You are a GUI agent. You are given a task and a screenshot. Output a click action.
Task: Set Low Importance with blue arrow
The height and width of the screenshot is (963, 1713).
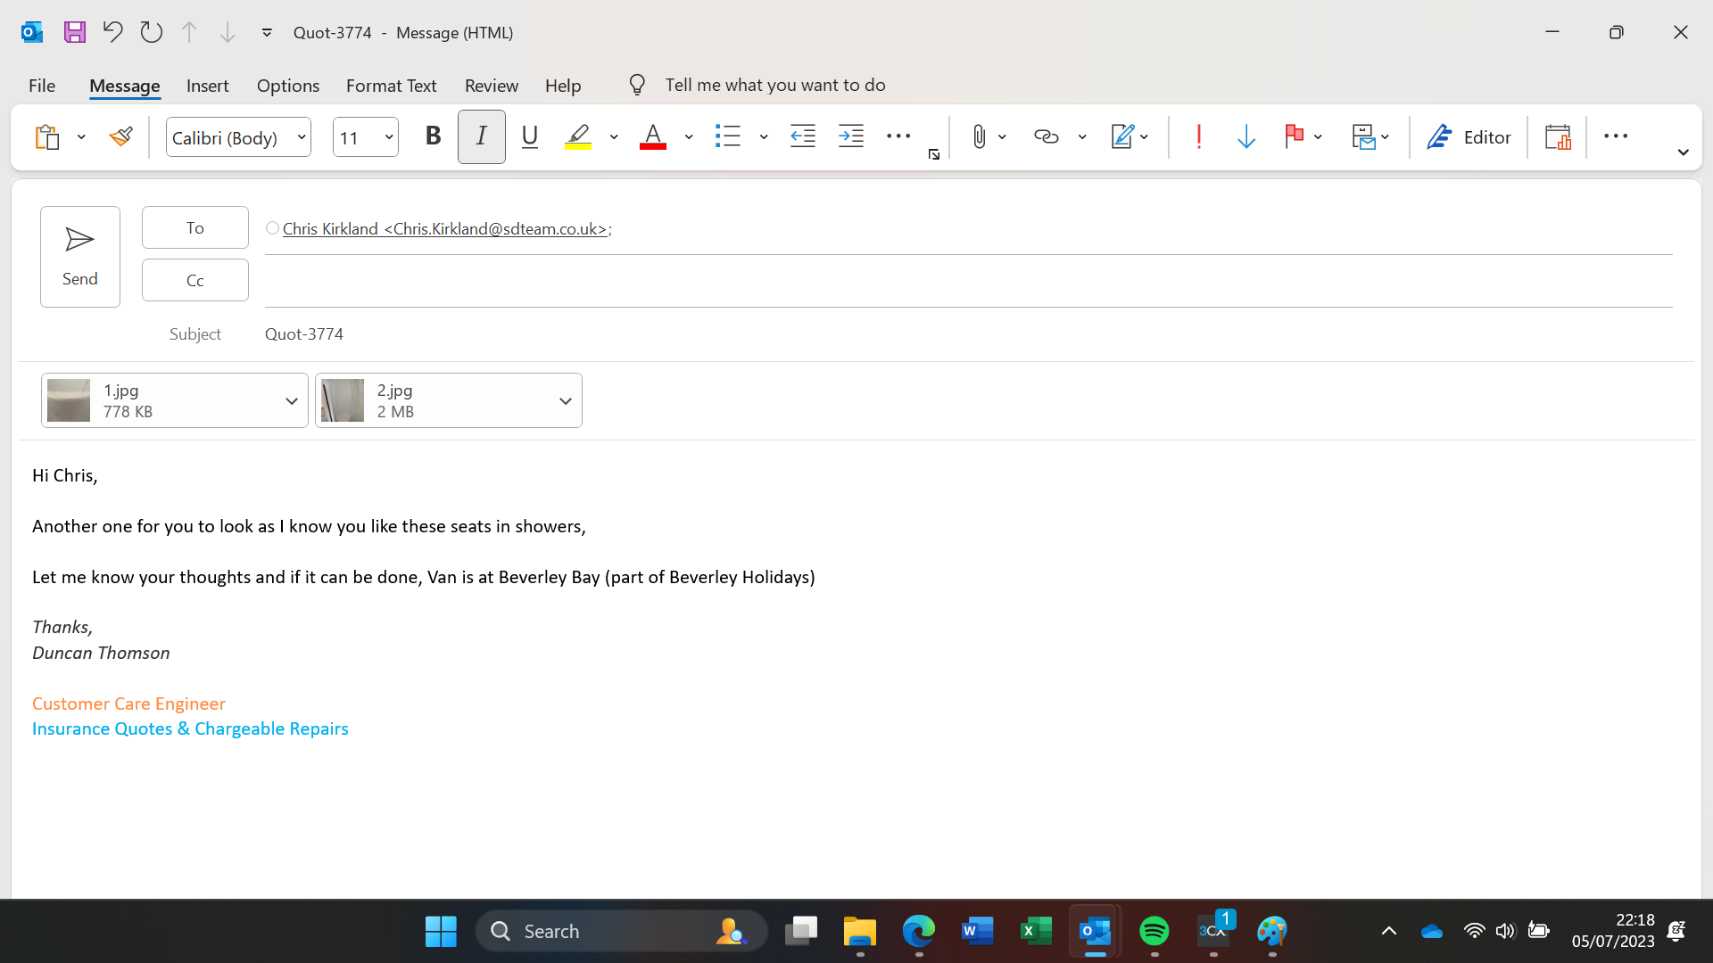(x=1246, y=136)
